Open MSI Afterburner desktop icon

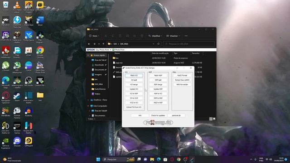(17, 67)
